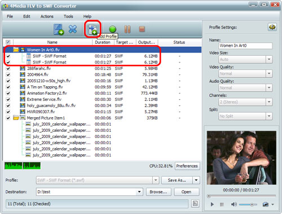Uncheck the A Tim on Tapping.flv checkbox
Screen dimensions: 282x214
8,87
